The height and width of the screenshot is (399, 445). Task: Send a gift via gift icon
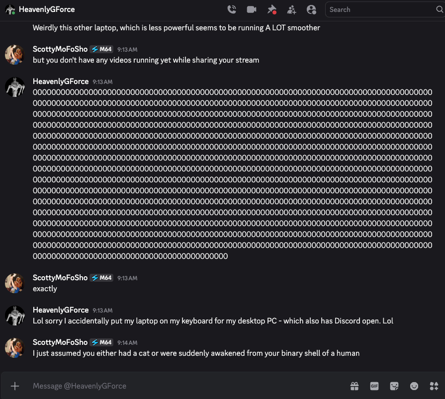(x=355, y=386)
